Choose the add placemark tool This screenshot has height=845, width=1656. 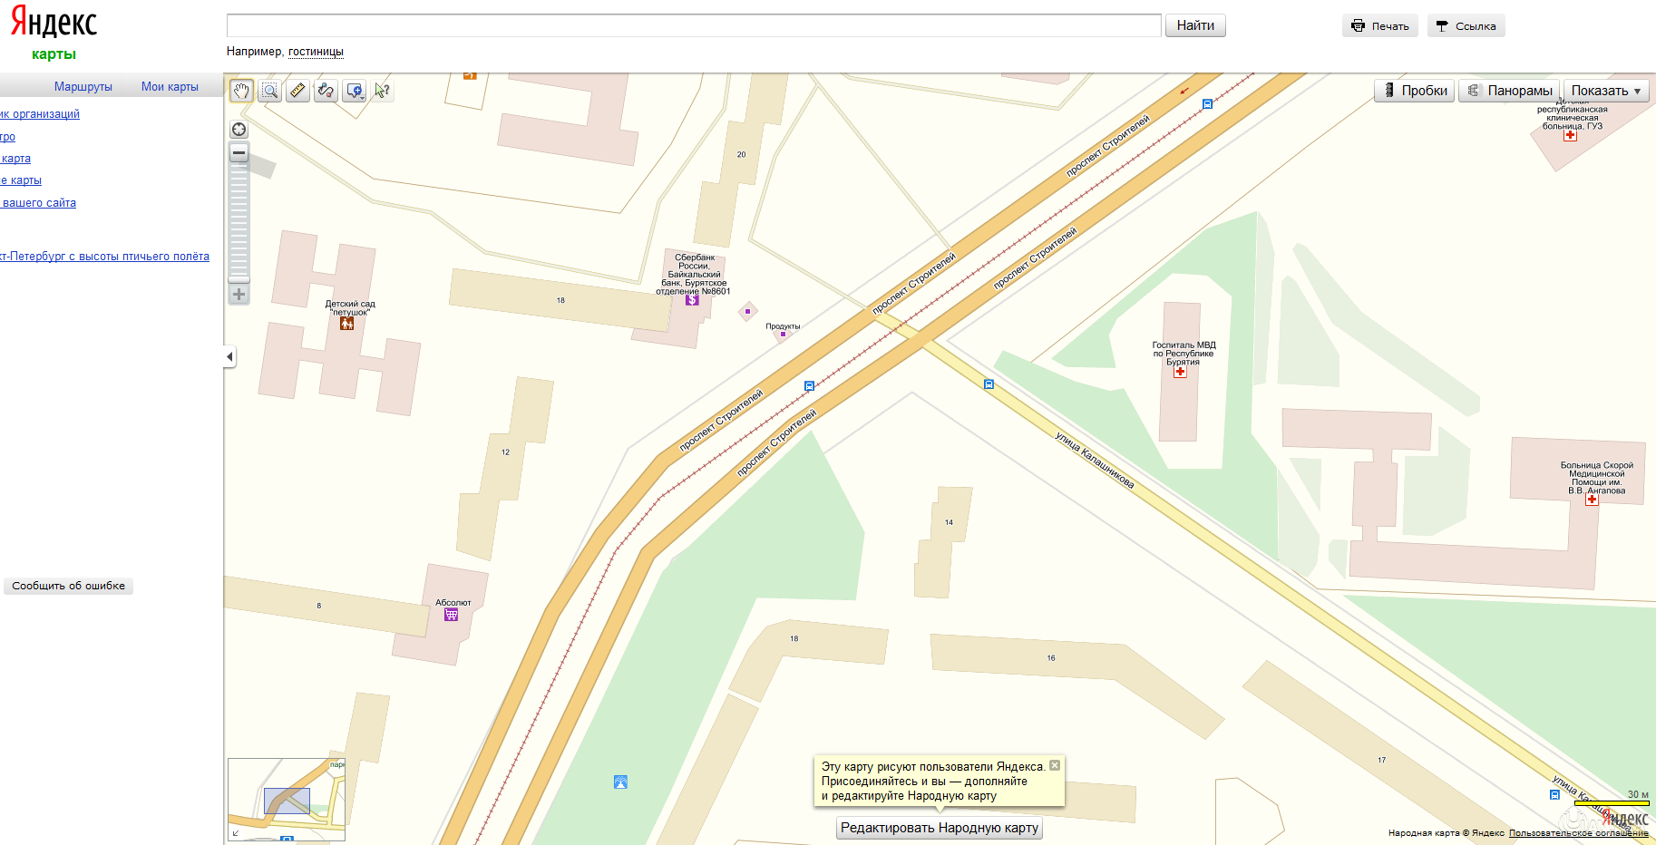click(355, 91)
